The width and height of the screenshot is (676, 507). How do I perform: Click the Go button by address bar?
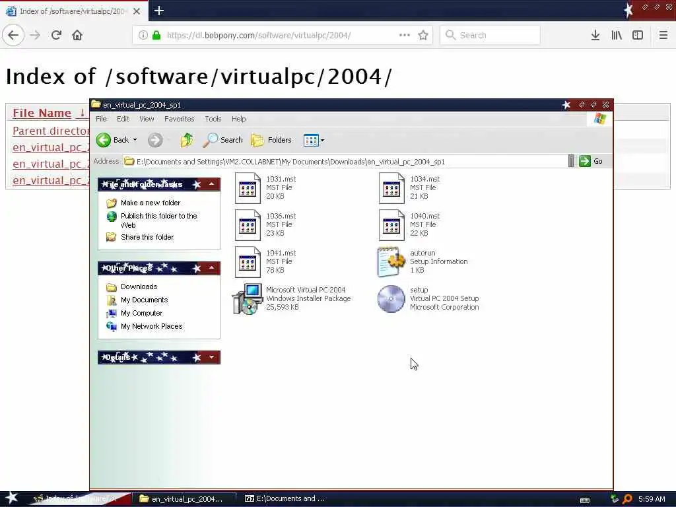click(x=591, y=161)
